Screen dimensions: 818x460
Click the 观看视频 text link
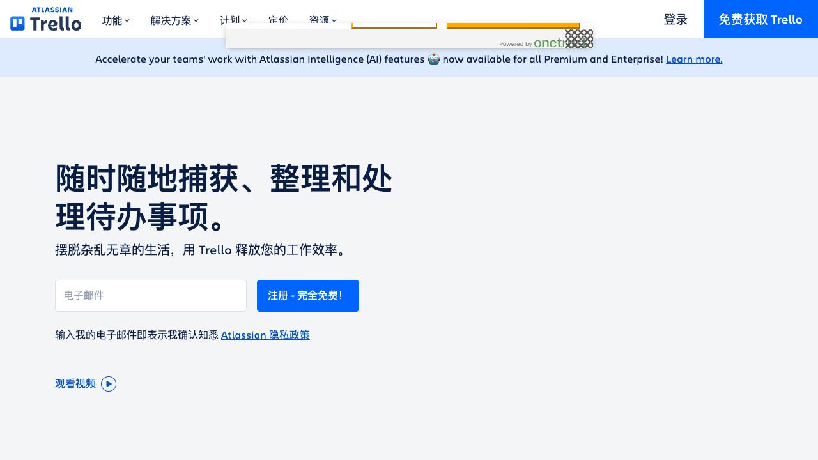(75, 384)
